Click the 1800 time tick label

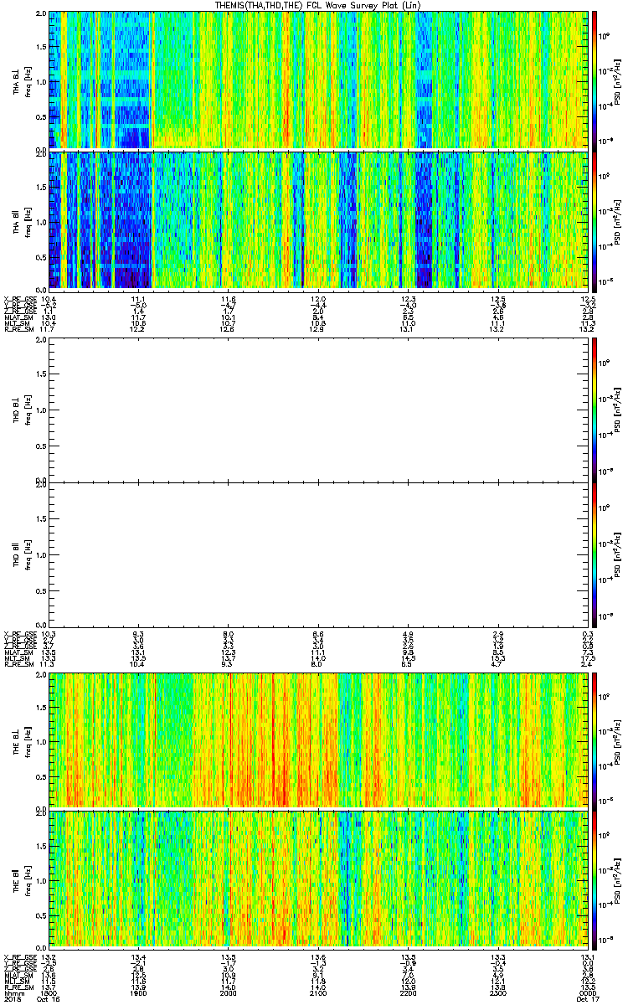coord(49,992)
